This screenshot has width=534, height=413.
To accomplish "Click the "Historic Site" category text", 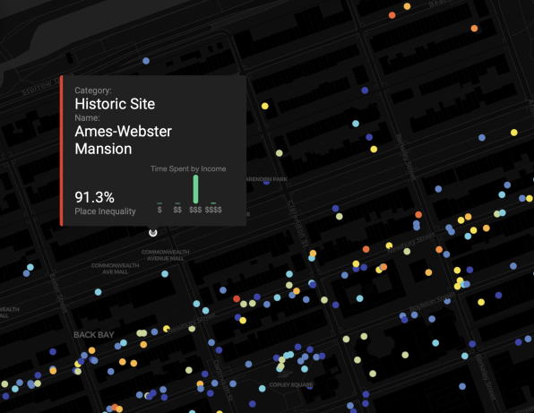I will coord(115,104).
